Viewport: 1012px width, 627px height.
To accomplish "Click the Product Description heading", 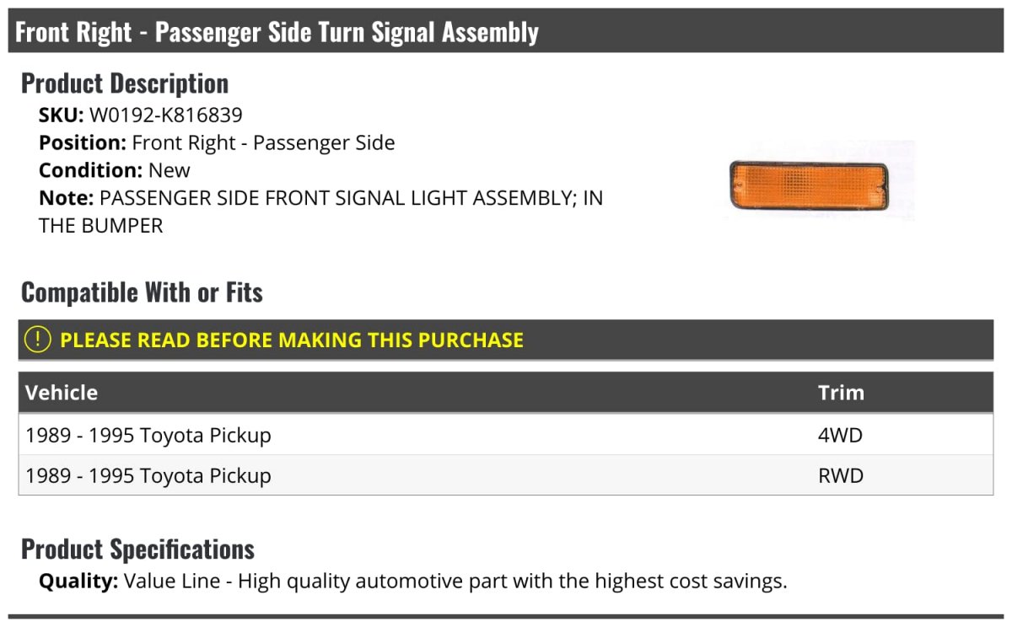I will point(125,83).
